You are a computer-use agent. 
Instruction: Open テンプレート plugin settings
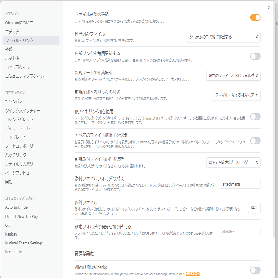pyautogui.click(x=31, y=137)
